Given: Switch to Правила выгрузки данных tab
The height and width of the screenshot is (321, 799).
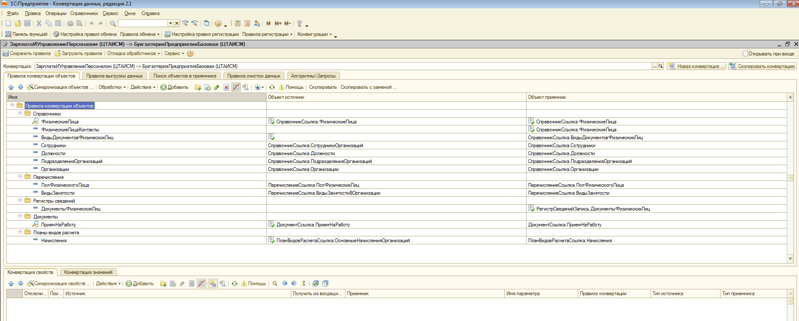Looking at the screenshot, I should coord(114,76).
